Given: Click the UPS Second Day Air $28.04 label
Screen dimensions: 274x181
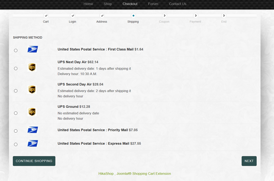Looking at the screenshot, I should click(x=80, y=84).
